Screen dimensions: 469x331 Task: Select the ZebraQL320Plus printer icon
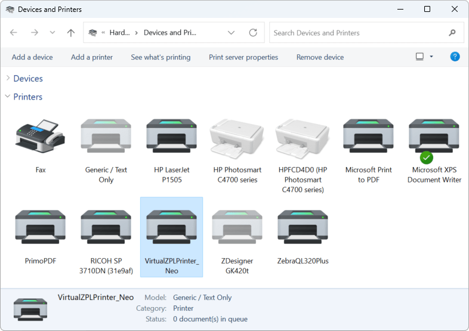pos(303,227)
